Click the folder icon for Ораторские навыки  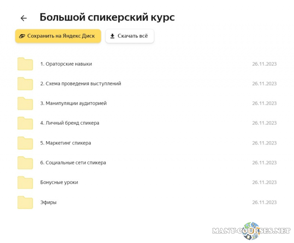(25, 64)
